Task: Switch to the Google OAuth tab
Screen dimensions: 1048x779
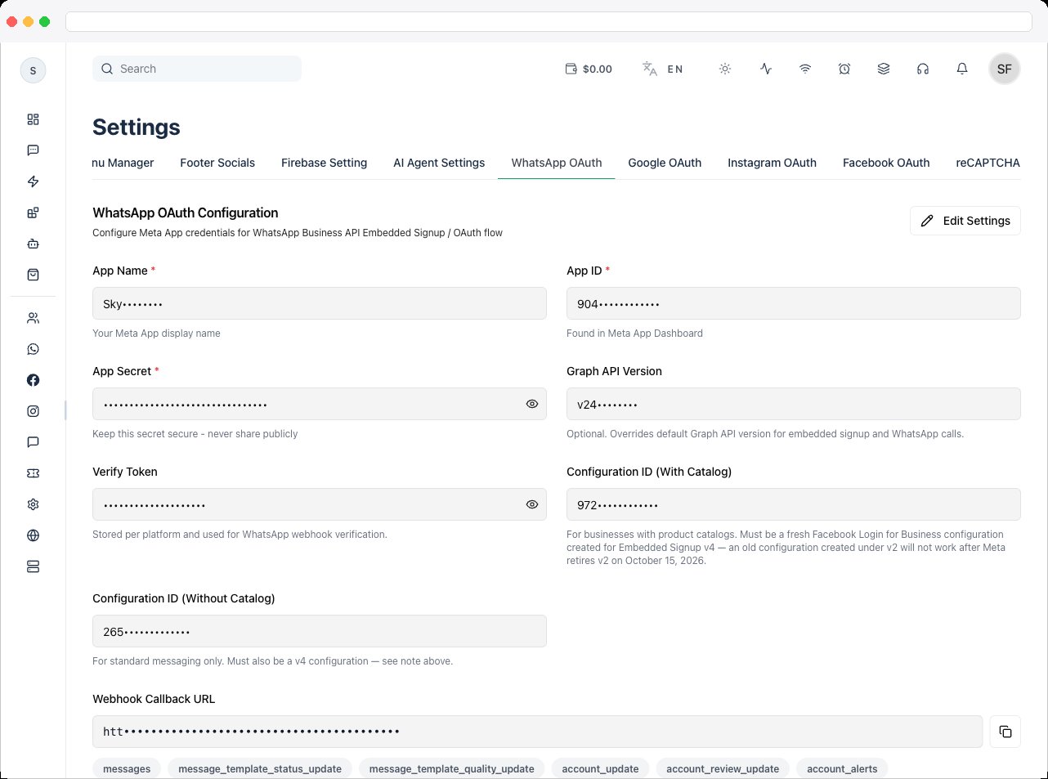Action: (665, 163)
